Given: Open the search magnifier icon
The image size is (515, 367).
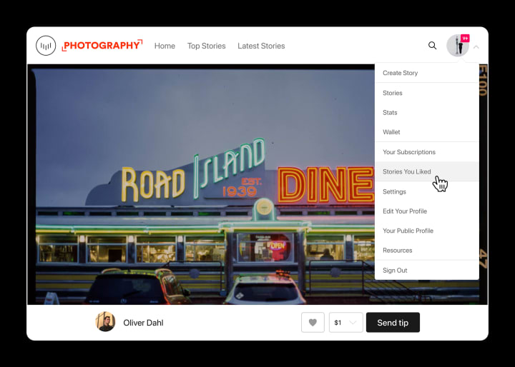Looking at the screenshot, I should click(x=432, y=46).
